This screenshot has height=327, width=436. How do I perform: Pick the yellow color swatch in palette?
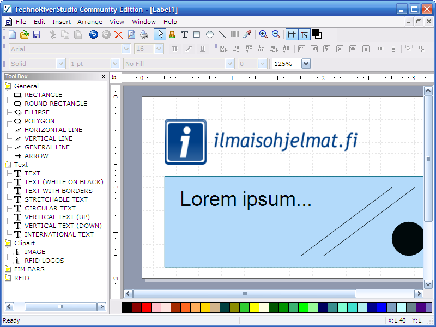pyautogui.click(x=254, y=308)
